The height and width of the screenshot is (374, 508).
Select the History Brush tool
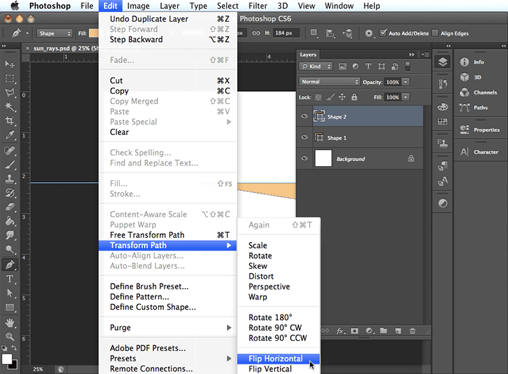pyautogui.click(x=10, y=193)
